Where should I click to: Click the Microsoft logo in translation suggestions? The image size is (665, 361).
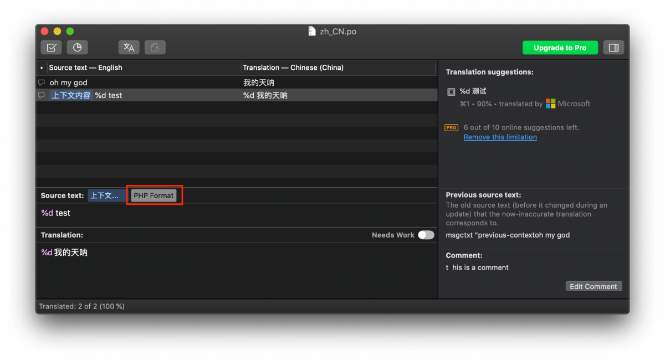click(550, 104)
